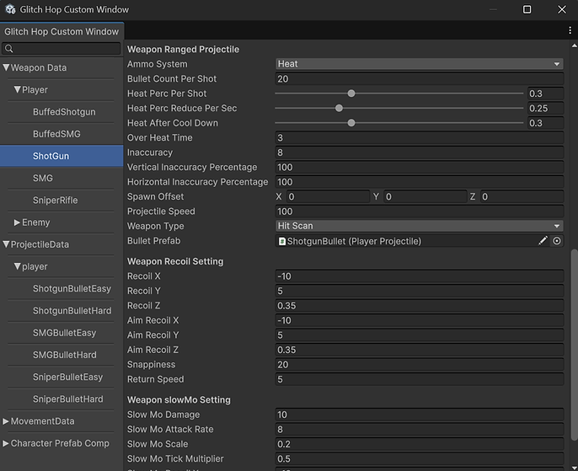Open the Ammo System dropdown
The height and width of the screenshot is (471, 578).
[x=419, y=64]
